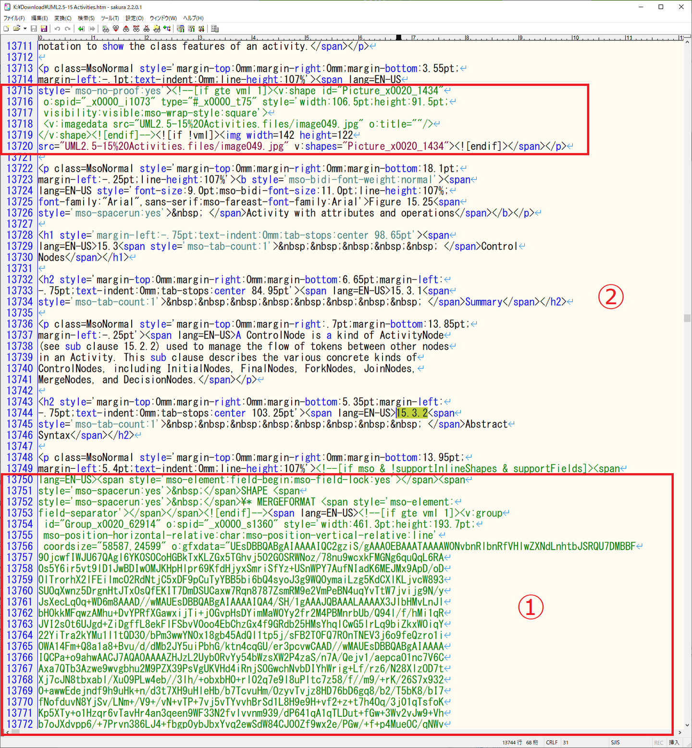692x748 pixels.
Task: Find next match with down-arrow binoculars
Action: click(116, 29)
